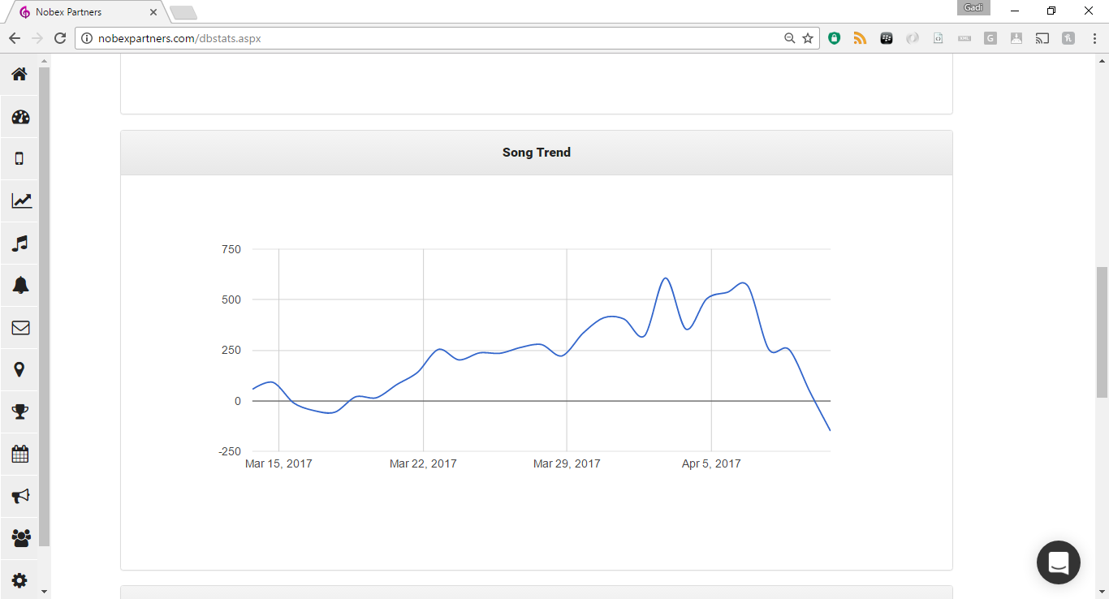Open the calendar sidebar icon
This screenshot has width=1109, height=599.
point(20,454)
